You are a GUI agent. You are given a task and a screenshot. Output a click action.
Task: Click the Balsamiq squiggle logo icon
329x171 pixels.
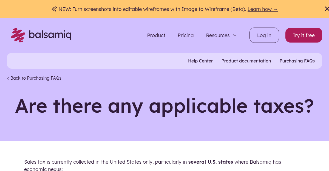coord(18,35)
